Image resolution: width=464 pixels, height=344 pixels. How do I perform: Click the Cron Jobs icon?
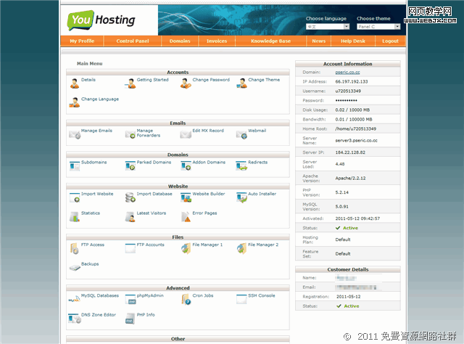coord(186,299)
